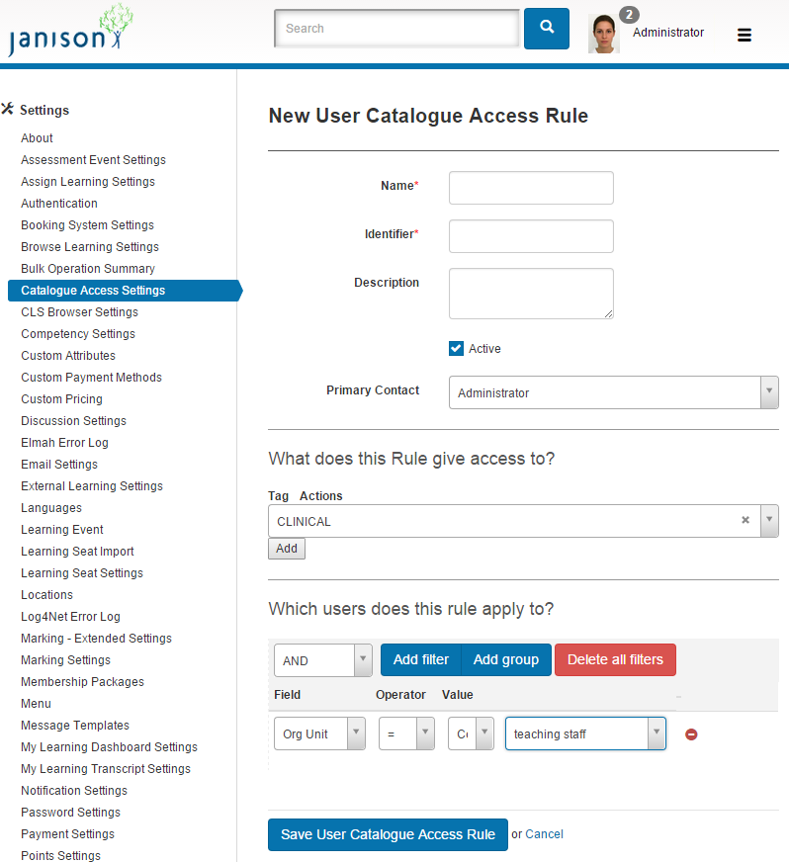This screenshot has height=862, width=789.
Task: Open Administrator notifications via the avatar badge
Action: (628, 15)
